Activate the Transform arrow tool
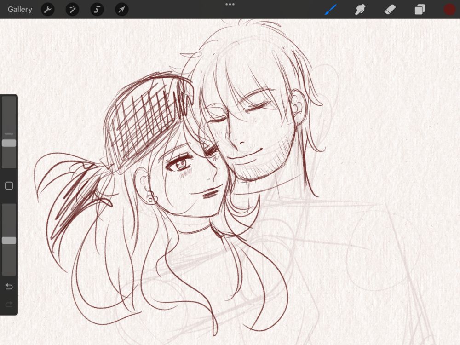This screenshot has width=460, height=345. (x=121, y=9)
